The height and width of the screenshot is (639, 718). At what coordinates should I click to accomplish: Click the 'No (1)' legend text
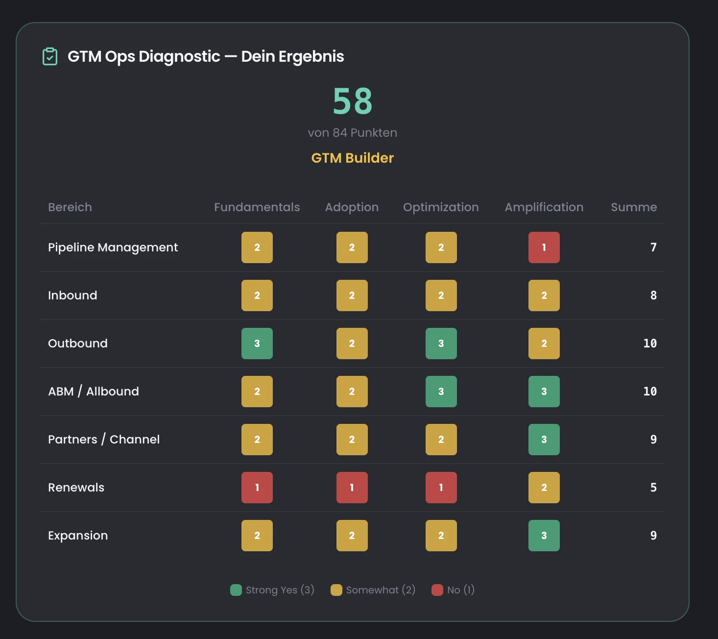pos(461,590)
